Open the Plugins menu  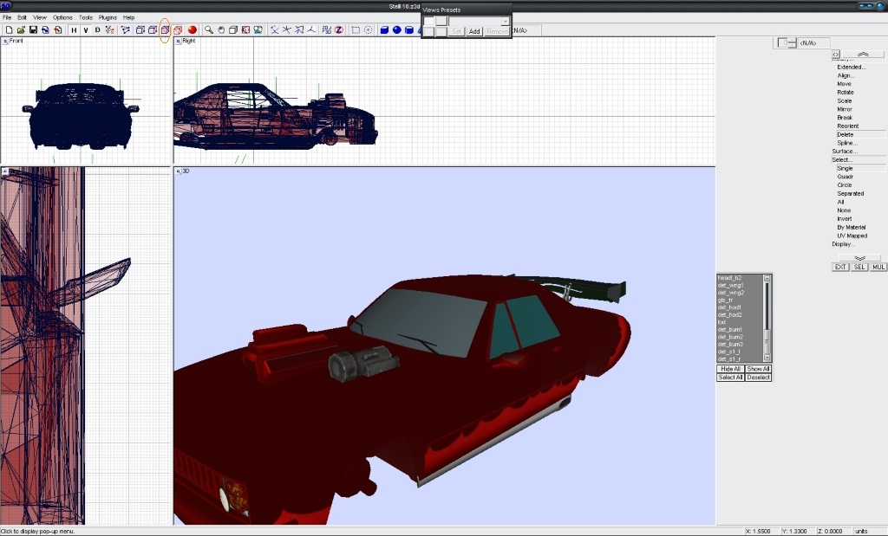(x=108, y=17)
